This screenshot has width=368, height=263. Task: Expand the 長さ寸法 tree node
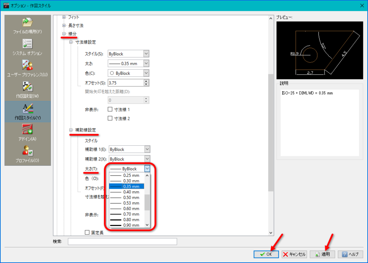(x=64, y=25)
